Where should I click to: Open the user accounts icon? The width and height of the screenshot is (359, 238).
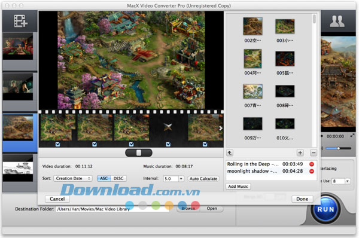pyautogui.click(x=337, y=21)
